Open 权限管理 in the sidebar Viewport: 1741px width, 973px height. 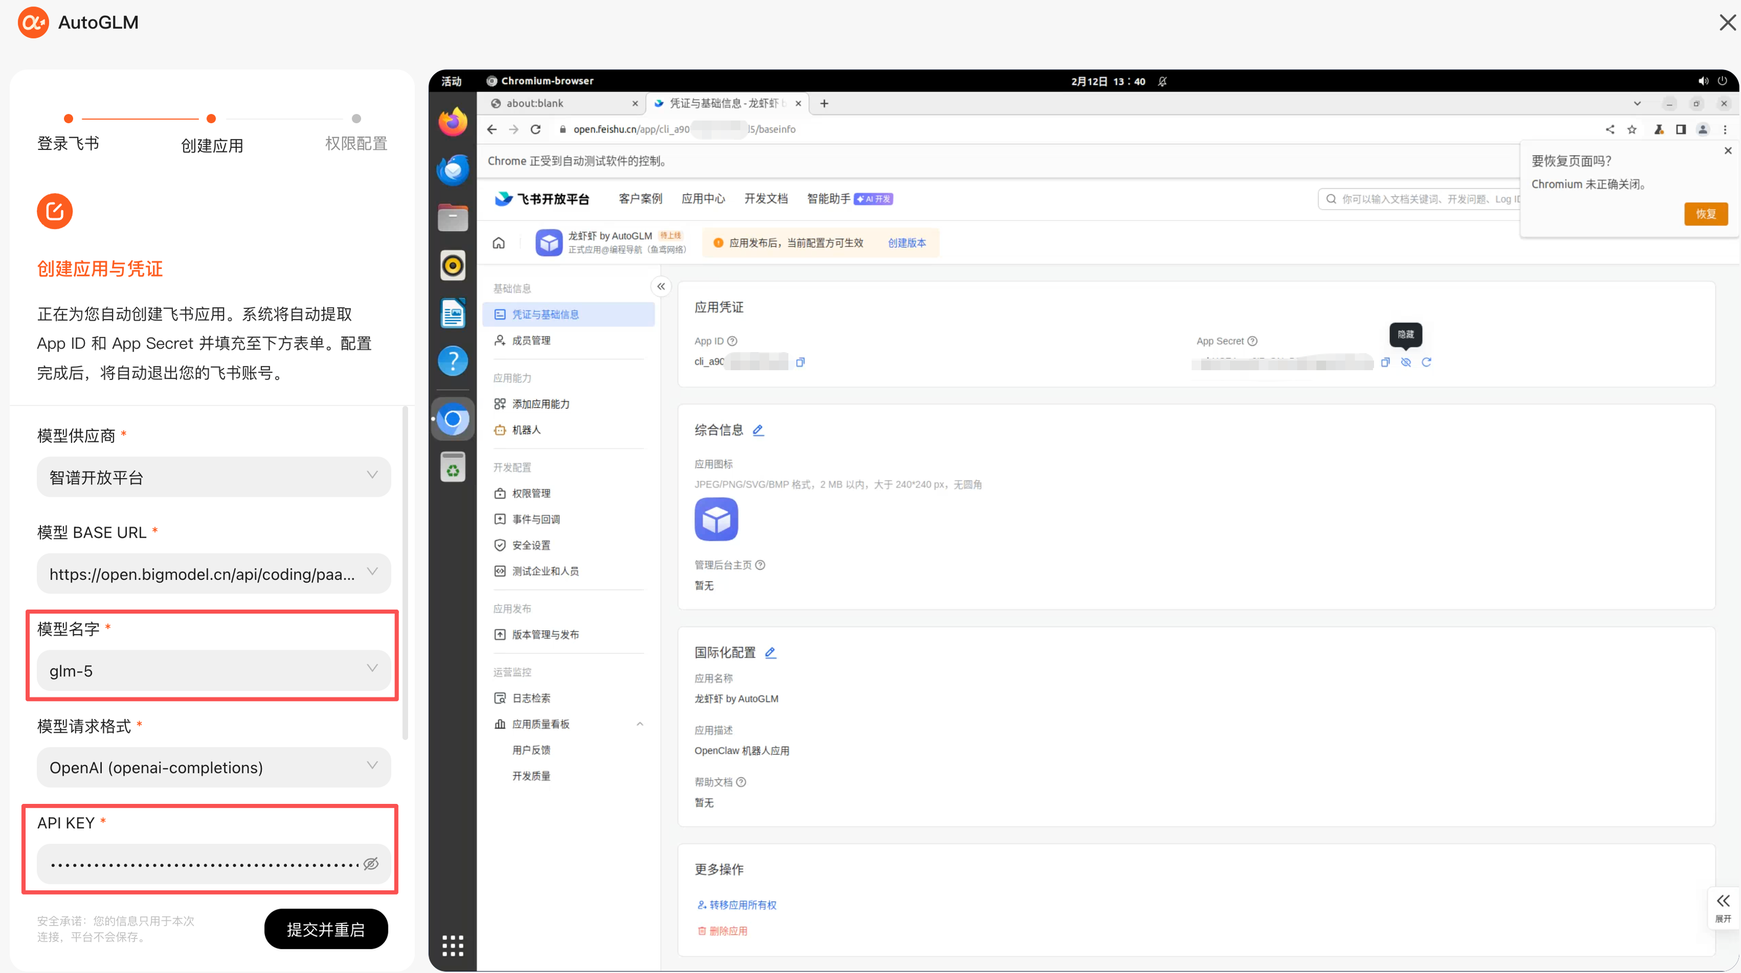(531, 493)
